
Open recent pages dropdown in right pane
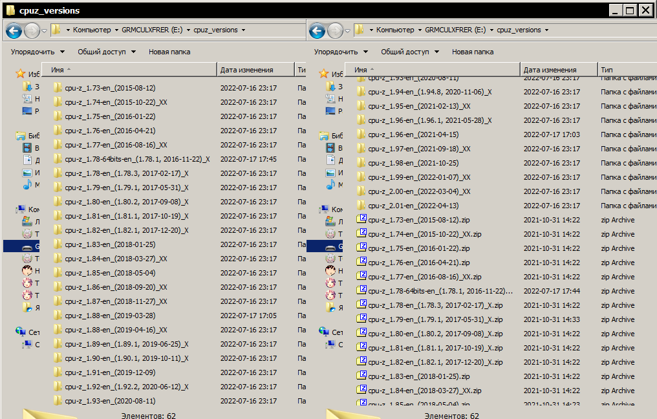tap(347, 30)
